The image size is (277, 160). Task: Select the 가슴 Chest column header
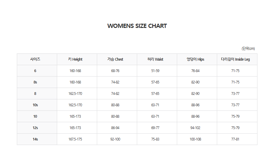[115, 59]
